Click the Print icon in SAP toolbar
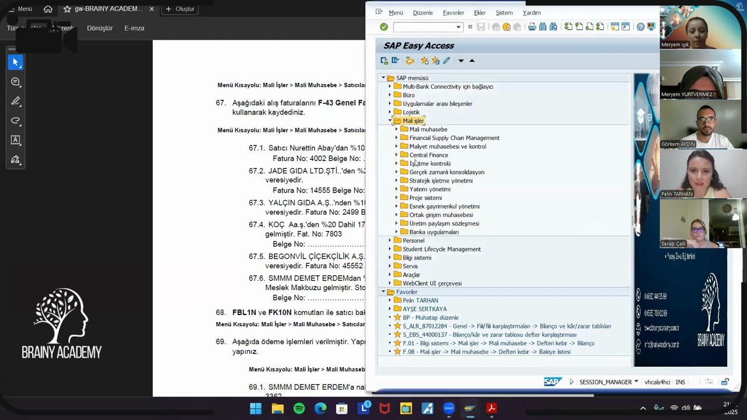747x420 pixels. point(532,27)
